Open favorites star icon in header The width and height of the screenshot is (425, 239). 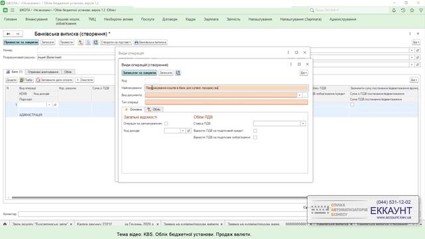[x=412, y=10]
